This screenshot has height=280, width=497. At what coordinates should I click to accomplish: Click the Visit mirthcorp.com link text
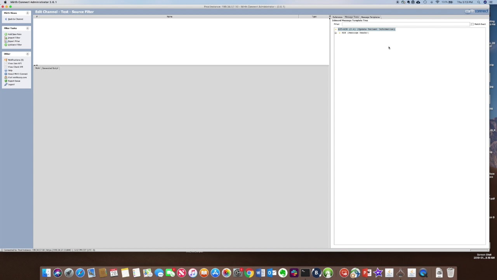pyautogui.click(x=17, y=77)
